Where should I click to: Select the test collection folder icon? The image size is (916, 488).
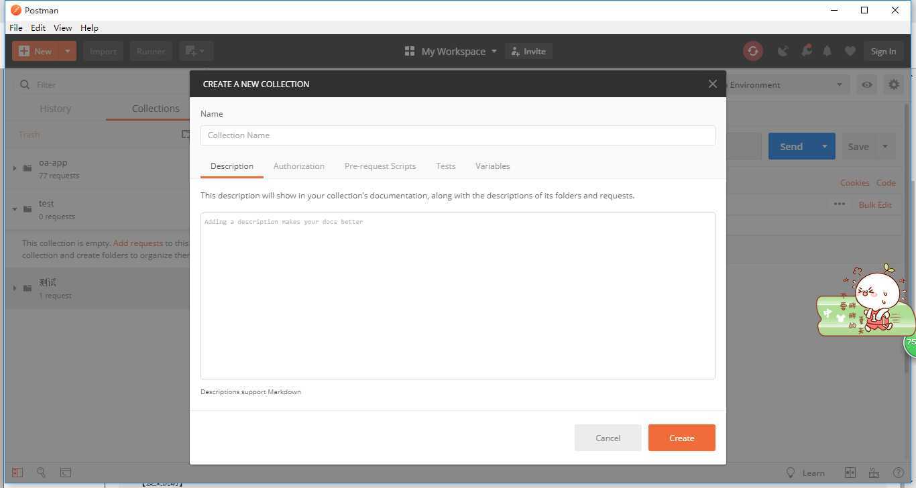(27, 208)
